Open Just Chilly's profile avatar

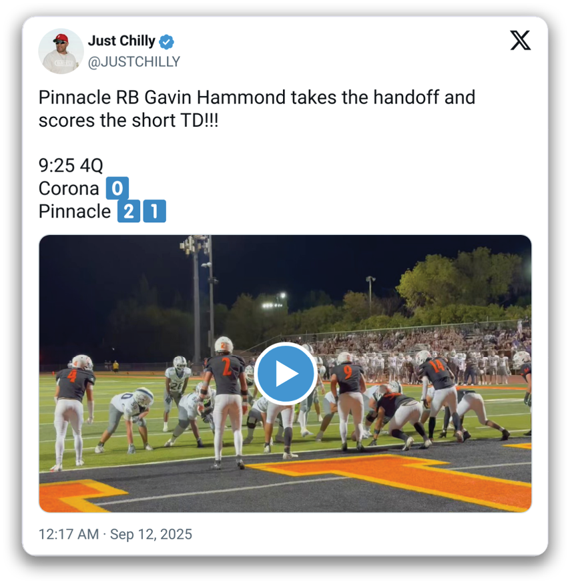(x=61, y=51)
